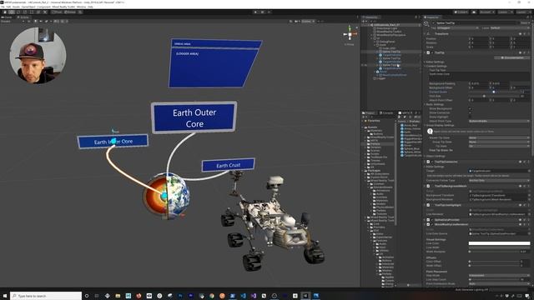Open the Mixed Reality Toolkit menu
The width and height of the screenshot is (534, 300).
click(63, 7)
